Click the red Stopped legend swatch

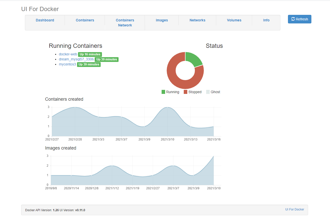(x=186, y=92)
